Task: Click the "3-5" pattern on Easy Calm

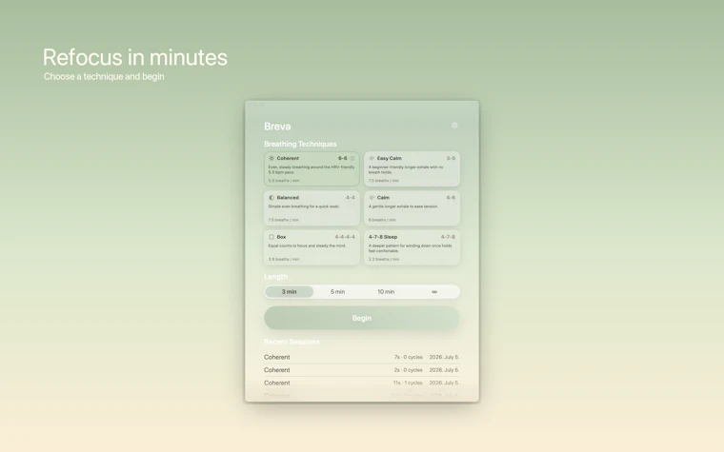Action: point(451,158)
